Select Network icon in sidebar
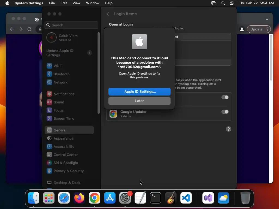 49,82
